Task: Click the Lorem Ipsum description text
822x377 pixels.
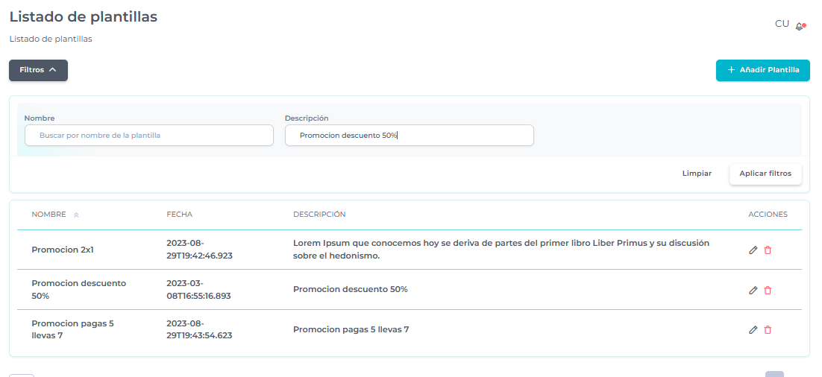Action: point(501,250)
